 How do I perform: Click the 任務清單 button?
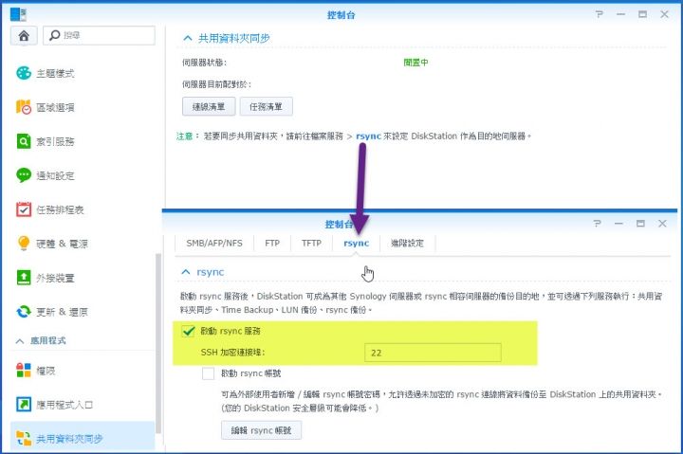coord(267,107)
